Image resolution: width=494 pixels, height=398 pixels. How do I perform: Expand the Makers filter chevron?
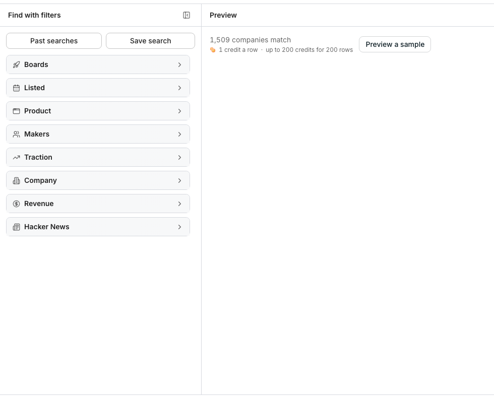[179, 134]
